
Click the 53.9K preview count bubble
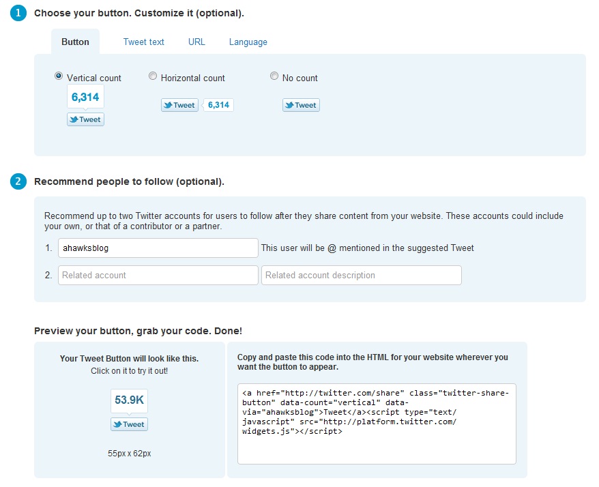pos(129,400)
